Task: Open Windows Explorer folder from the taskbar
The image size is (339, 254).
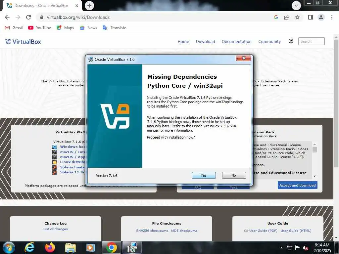Action: (x=70, y=248)
